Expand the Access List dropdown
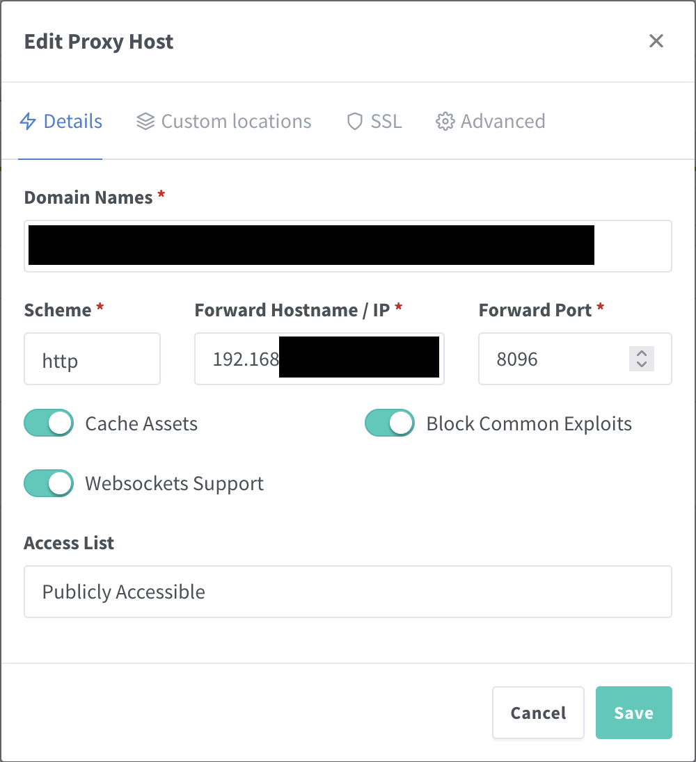The height and width of the screenshot is (762, 696). (x=347, y=592)
